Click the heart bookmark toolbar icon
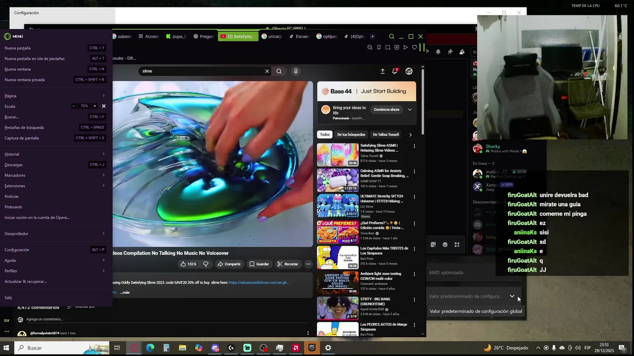Image resolution: width=634 pixels, height=356 pixels. [415, 47]
